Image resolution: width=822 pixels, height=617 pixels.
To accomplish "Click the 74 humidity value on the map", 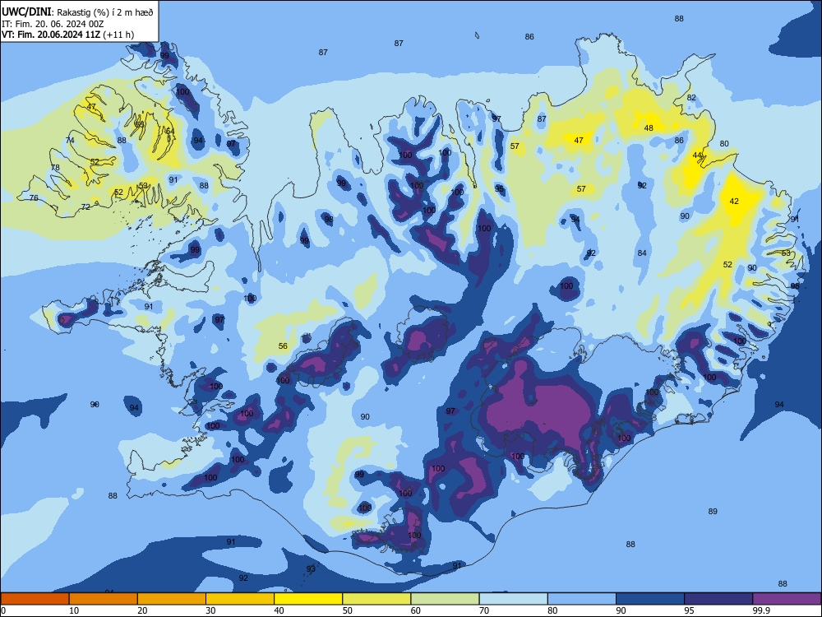I will coord(70,141).
